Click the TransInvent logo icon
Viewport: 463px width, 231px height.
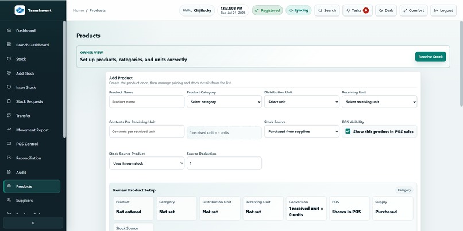[x=20, y=10]
